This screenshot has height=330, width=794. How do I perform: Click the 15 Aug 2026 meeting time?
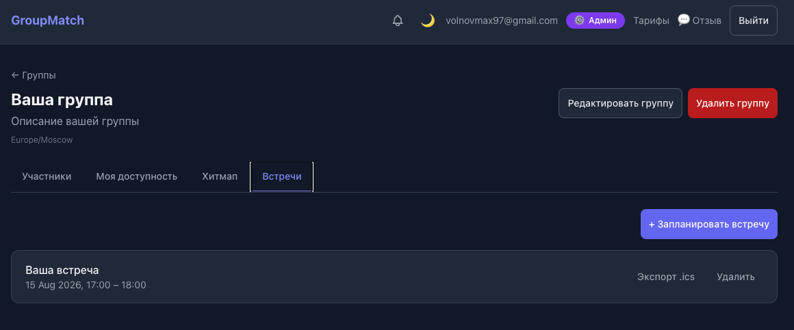click(x=86, y=285)
